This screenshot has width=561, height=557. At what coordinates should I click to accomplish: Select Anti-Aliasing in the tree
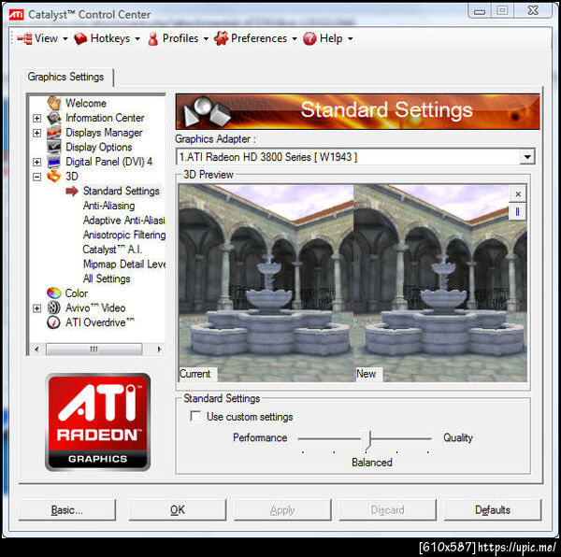coord(109,206)
